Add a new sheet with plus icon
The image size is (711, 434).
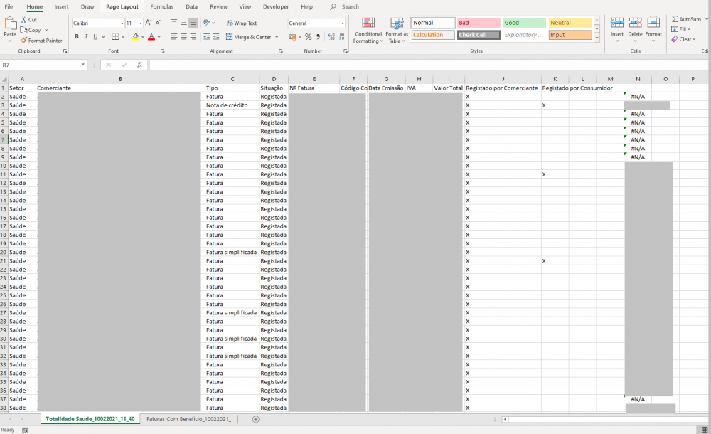(x=256, y=419)
